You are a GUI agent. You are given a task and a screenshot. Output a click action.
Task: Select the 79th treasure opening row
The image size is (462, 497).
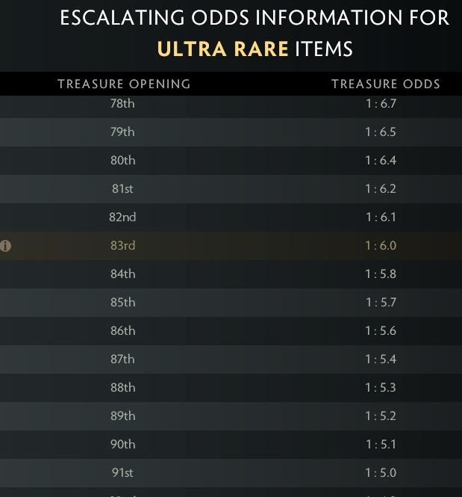[231, 132]
